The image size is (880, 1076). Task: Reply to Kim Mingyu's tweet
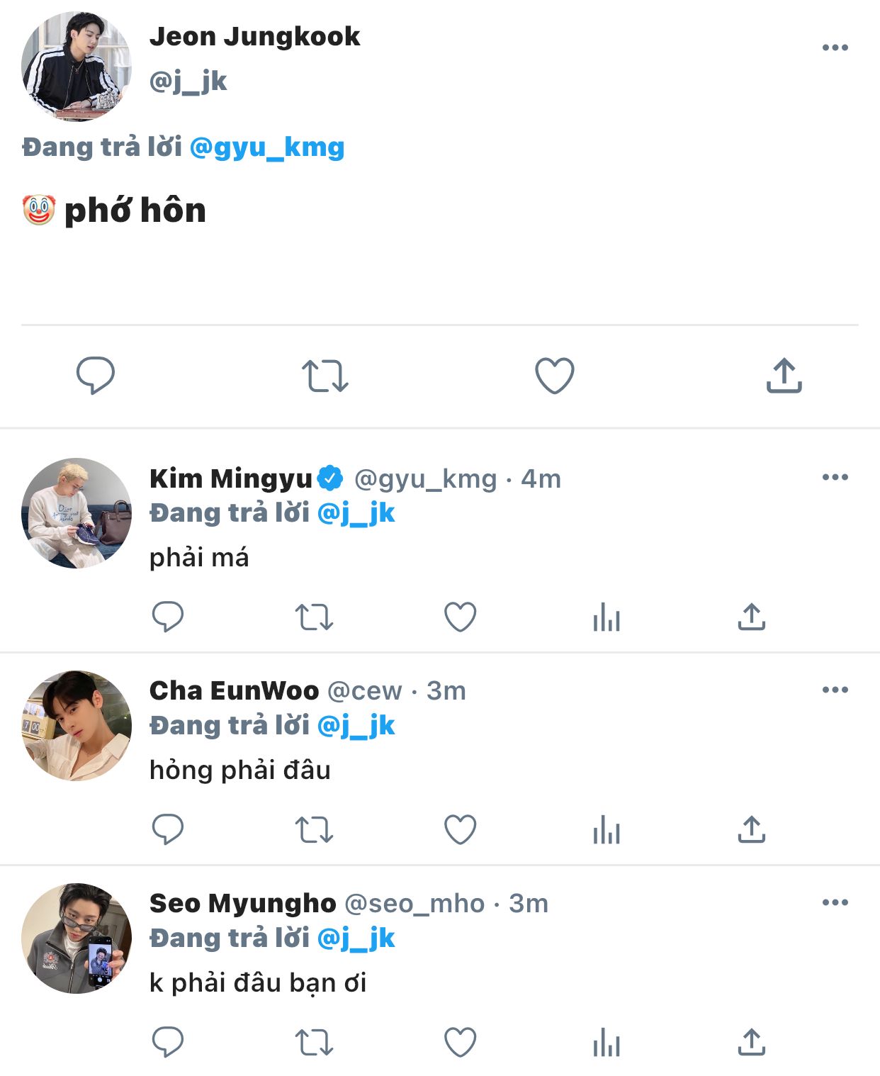168,617
